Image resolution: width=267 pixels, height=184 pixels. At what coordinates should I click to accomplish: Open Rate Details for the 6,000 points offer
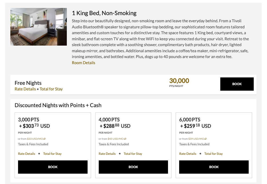pyautogui.click(x=188, y=154)
